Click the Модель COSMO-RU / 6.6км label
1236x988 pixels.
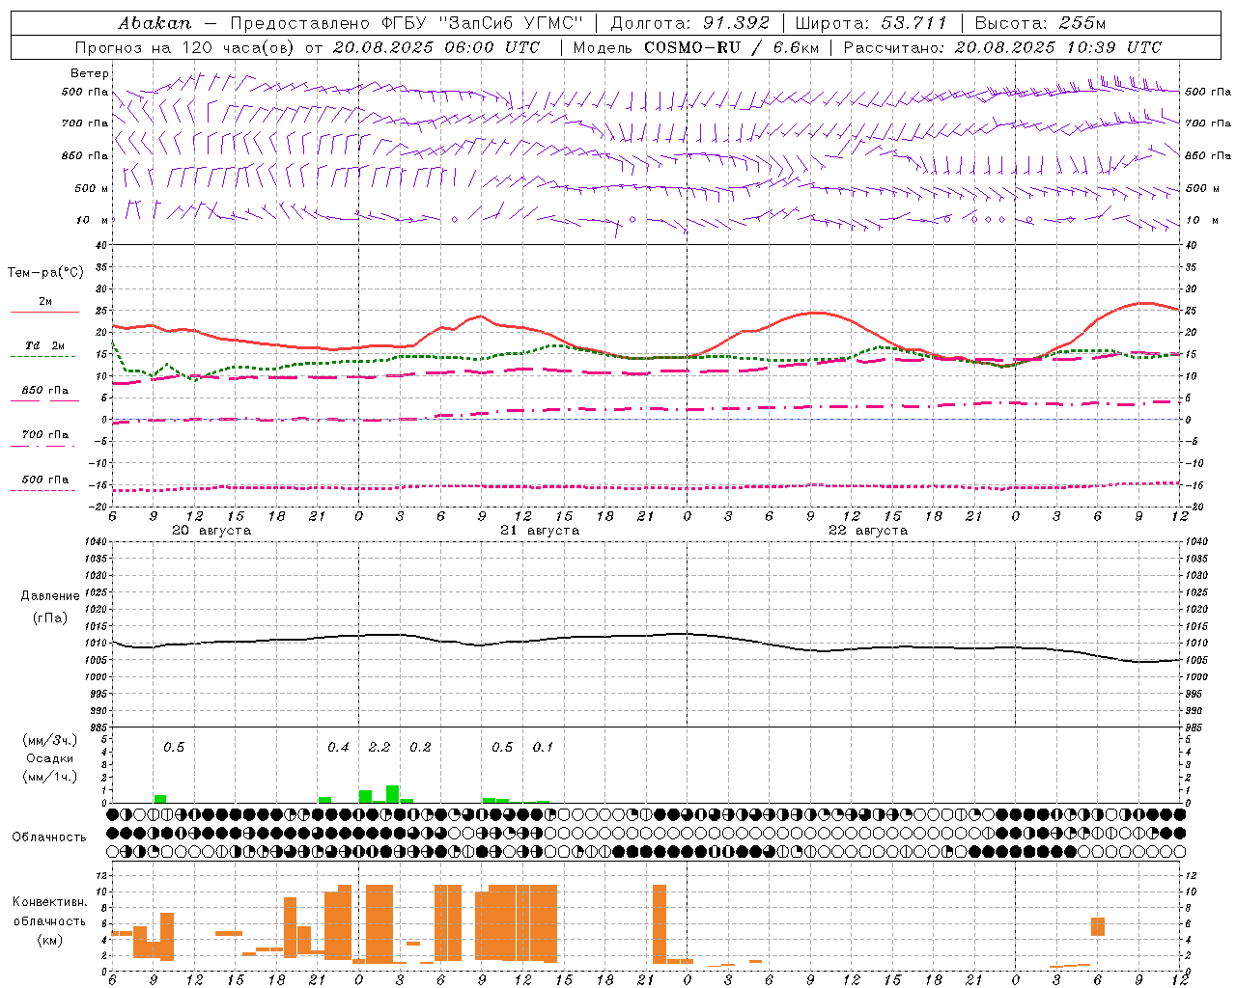(695, 47)
